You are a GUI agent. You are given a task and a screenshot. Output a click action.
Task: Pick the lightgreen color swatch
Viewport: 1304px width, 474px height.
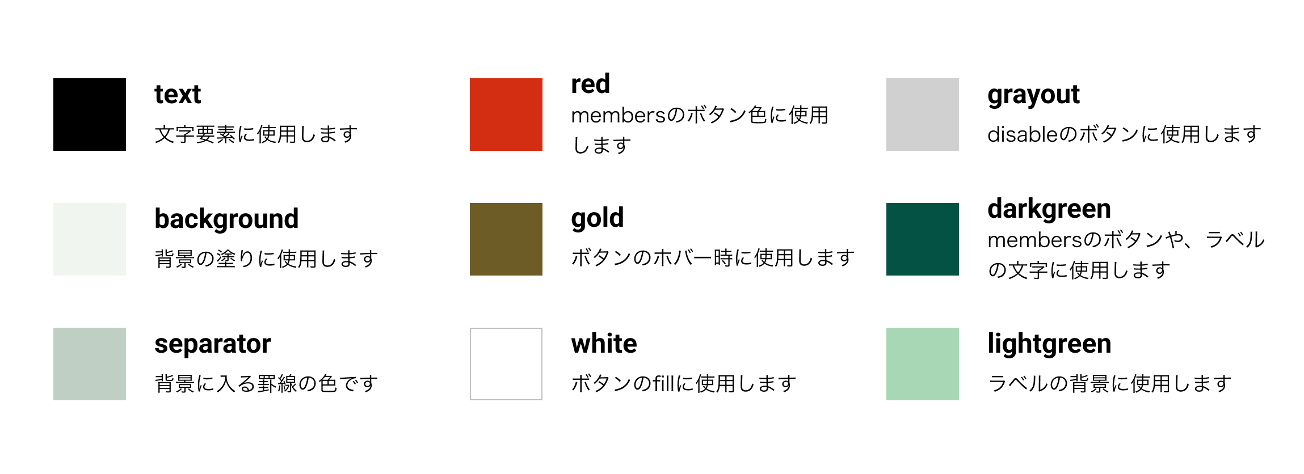[922, 364]
